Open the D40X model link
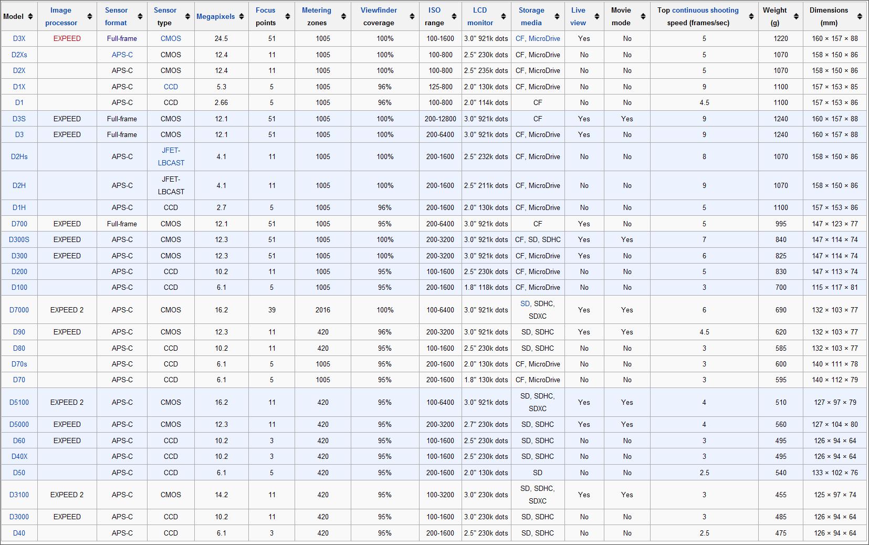 tap(19, 456)
